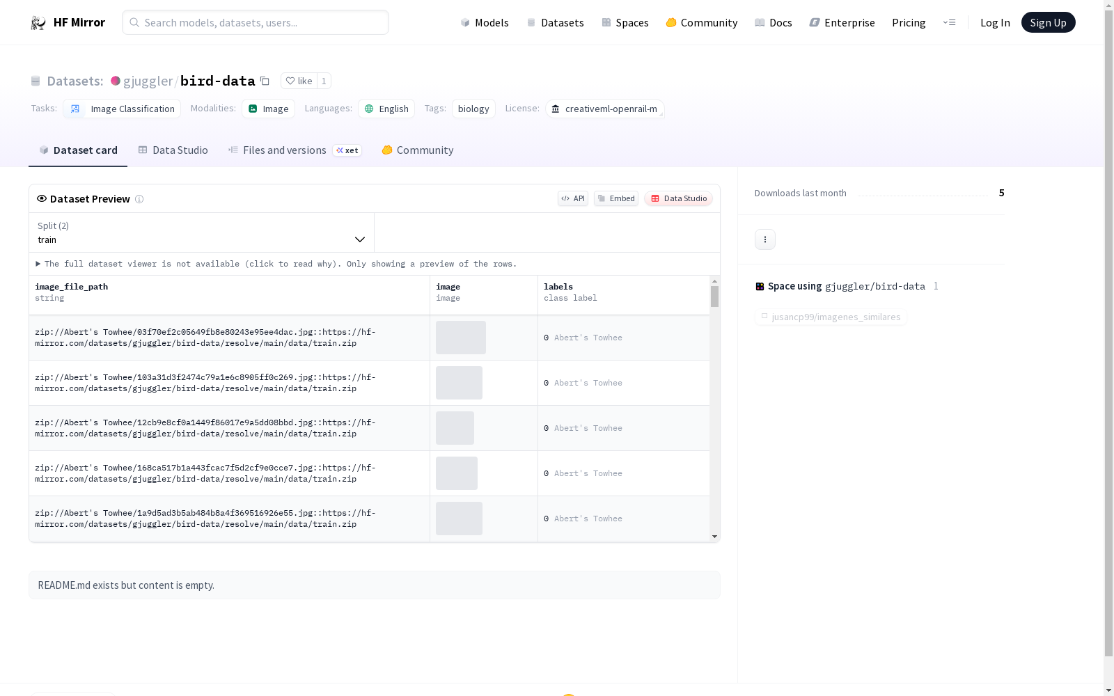Open the red Data Studio button
The image size is (1114, 696).
[679, 198]
